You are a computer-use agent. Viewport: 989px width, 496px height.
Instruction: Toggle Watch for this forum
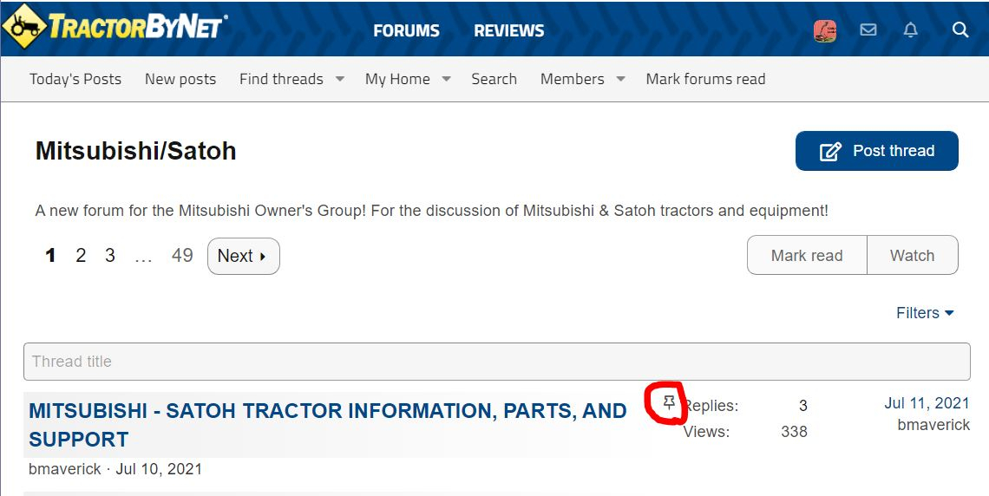[x=912, y=256]
